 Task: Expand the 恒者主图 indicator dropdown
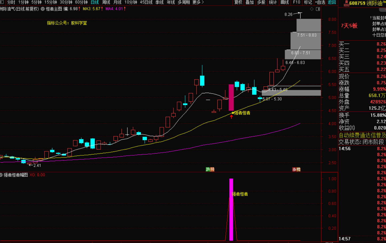[x=43, y=9]
